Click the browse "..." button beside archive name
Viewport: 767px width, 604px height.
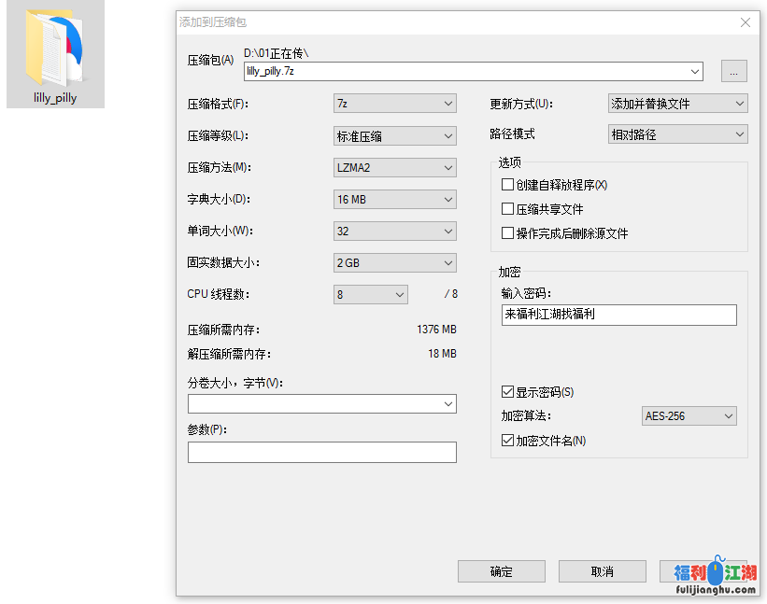point(733,71)
